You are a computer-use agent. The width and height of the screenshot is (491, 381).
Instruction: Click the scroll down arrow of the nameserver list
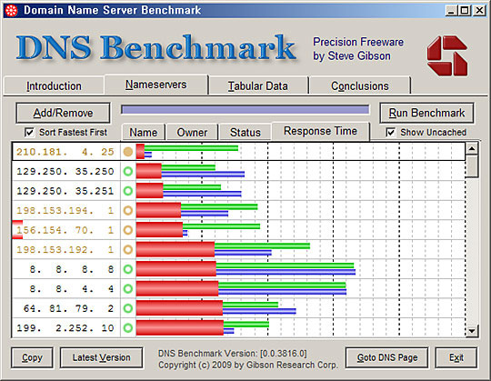472,331
